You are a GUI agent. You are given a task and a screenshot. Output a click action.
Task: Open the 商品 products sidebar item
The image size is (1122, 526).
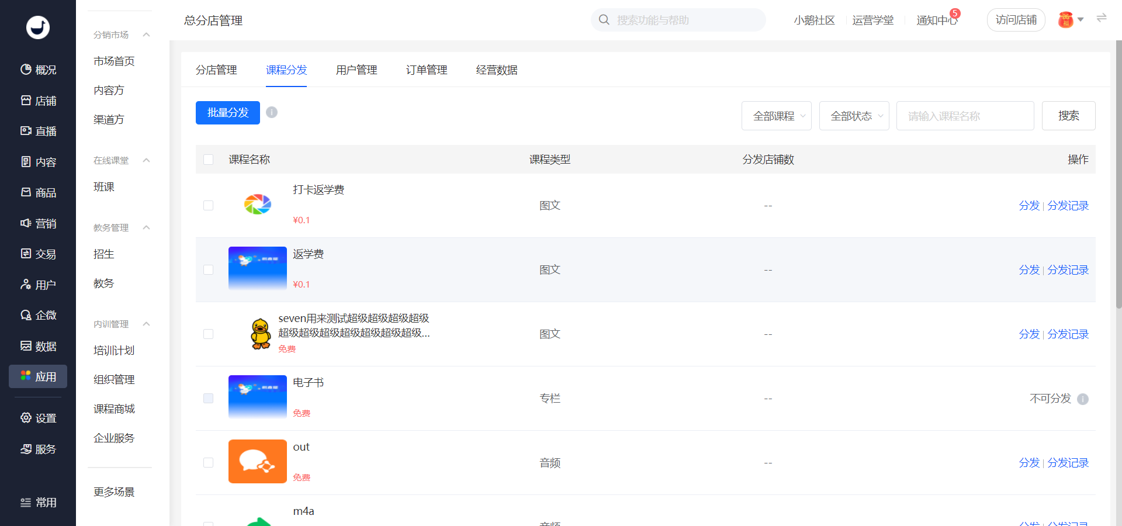38,192
